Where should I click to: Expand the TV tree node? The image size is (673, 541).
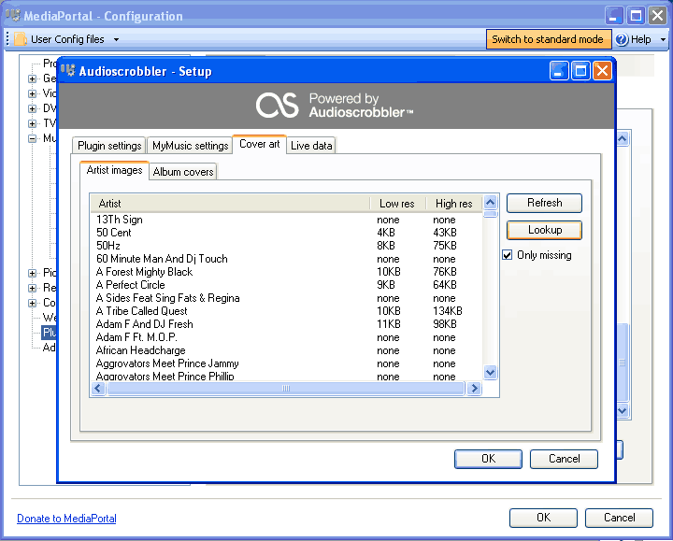tap(32, 123)
